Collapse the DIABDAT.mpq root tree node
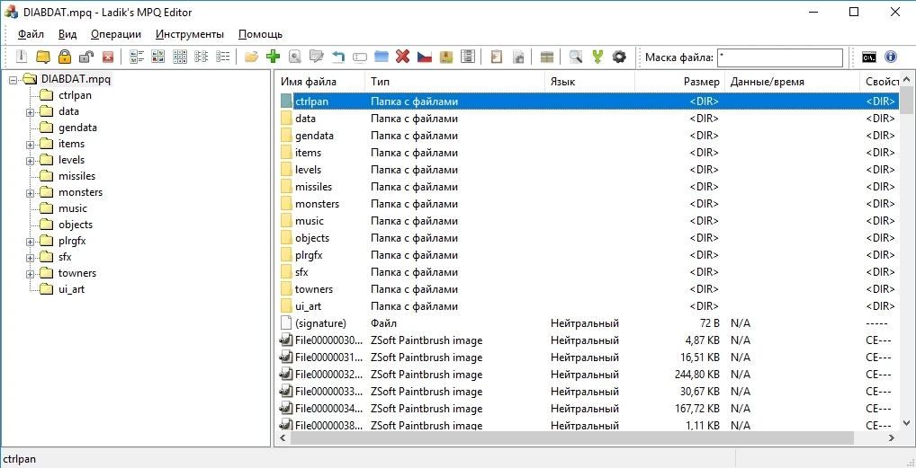The width and height of the screenshot is (916, 468). point(13,79)
